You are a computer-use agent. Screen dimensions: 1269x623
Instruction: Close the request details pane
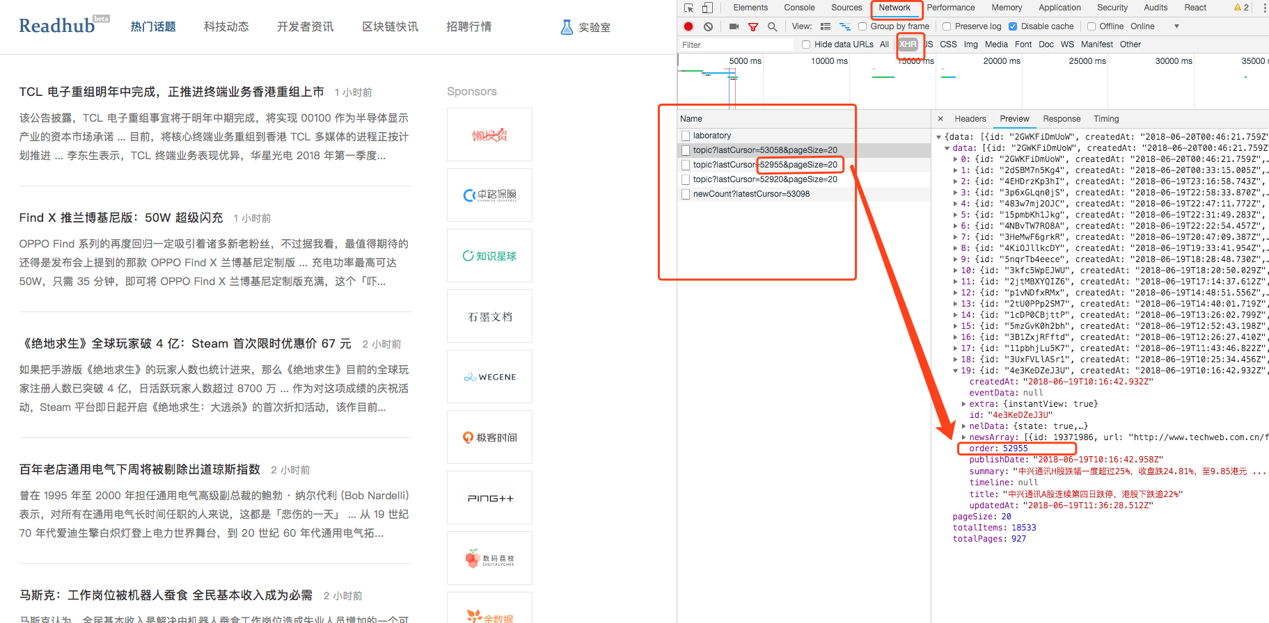(x=940, y=119)
